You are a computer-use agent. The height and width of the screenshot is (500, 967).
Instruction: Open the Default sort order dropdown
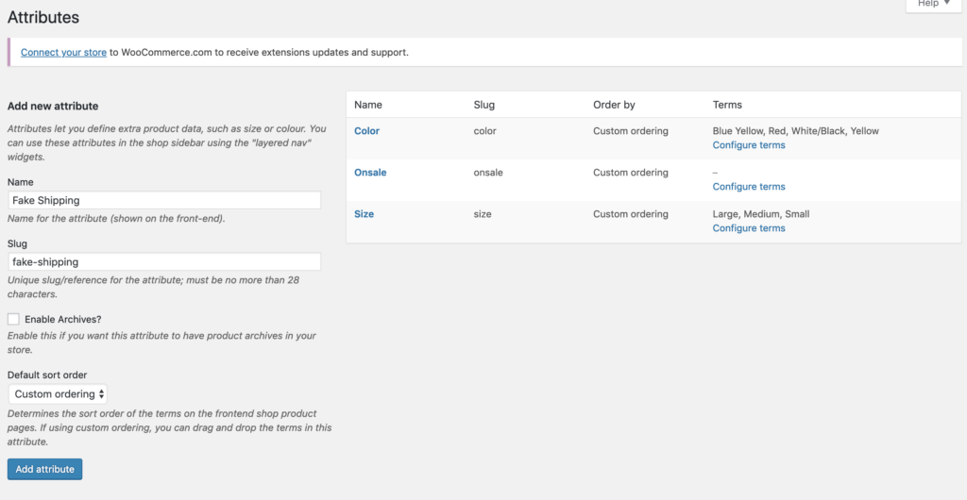(x=59, y=394)
